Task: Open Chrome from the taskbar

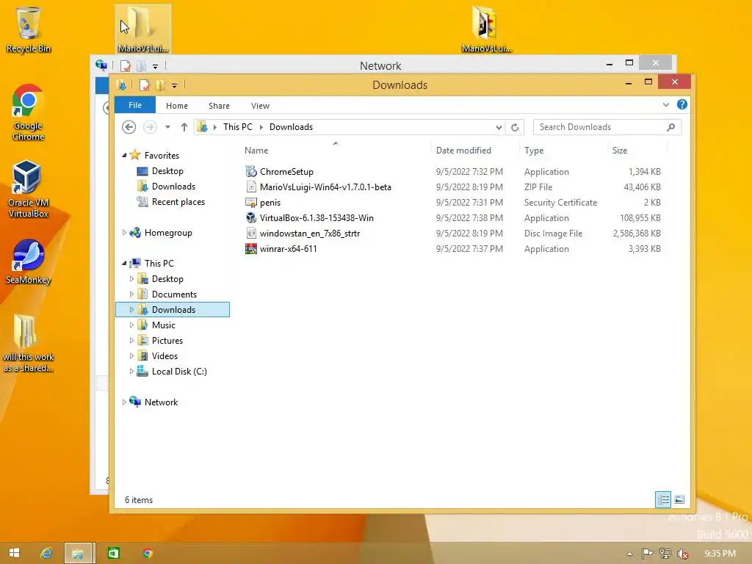Action: click(147, 553)
